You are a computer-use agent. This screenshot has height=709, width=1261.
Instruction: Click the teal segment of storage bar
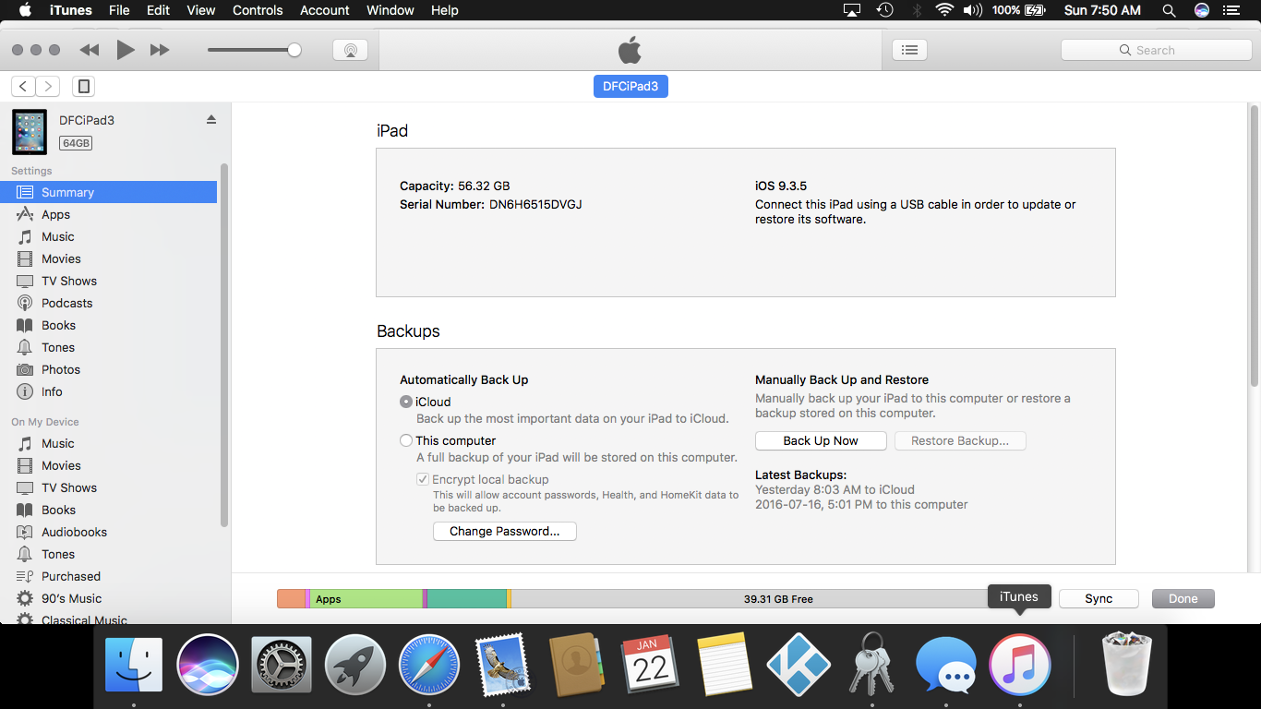pos(467,598)
